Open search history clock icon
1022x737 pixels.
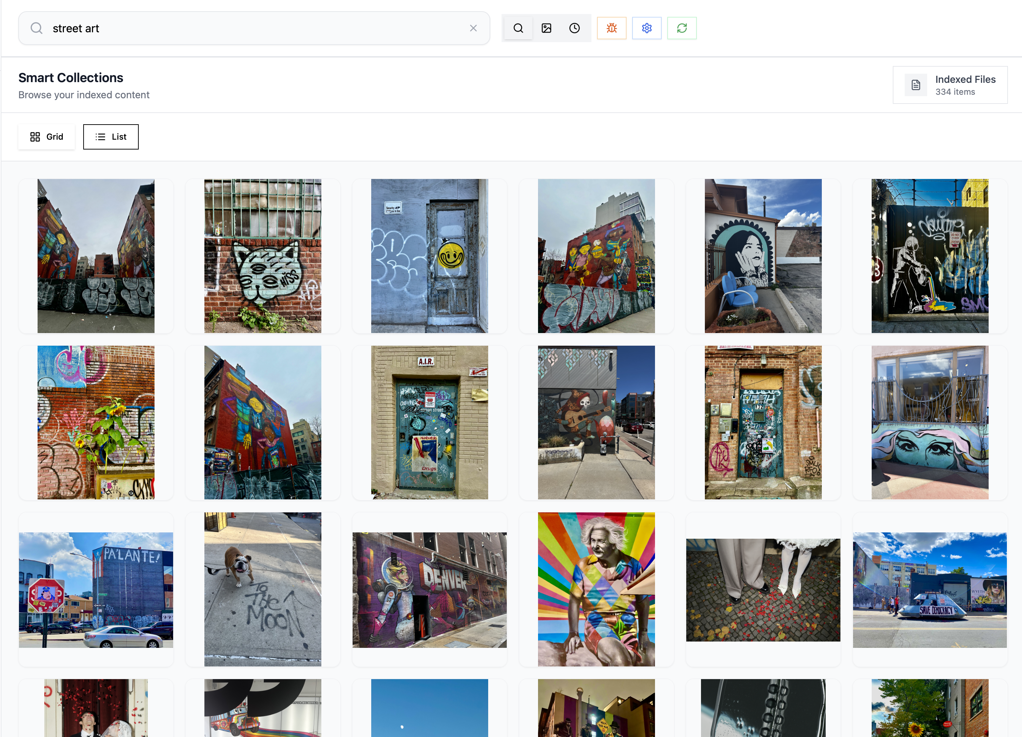coord(574,28)
